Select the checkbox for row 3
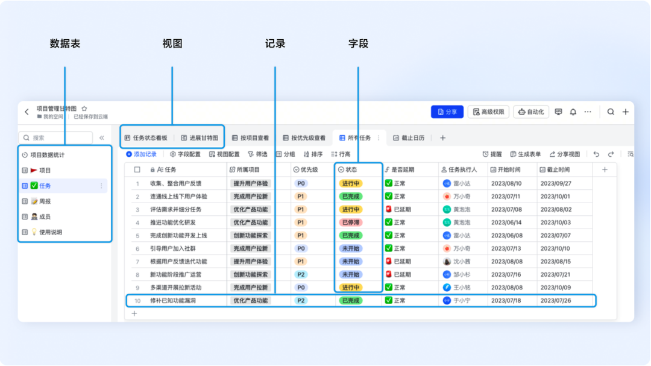Image resolution: width=651 pixels, height=366 pixels. (x=137, y=209)
